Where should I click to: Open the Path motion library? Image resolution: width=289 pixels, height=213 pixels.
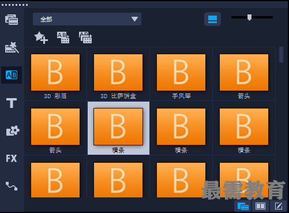click(x=12, y=186)
